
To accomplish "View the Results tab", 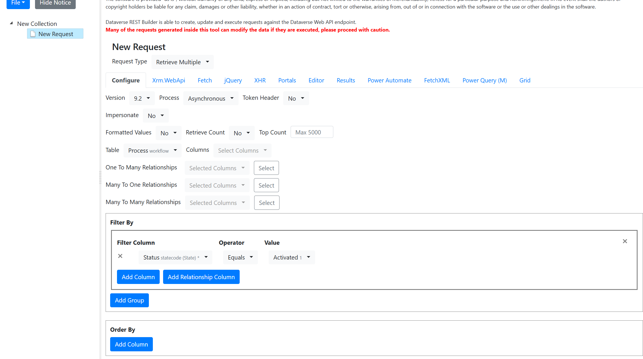I will pos(346,80).
